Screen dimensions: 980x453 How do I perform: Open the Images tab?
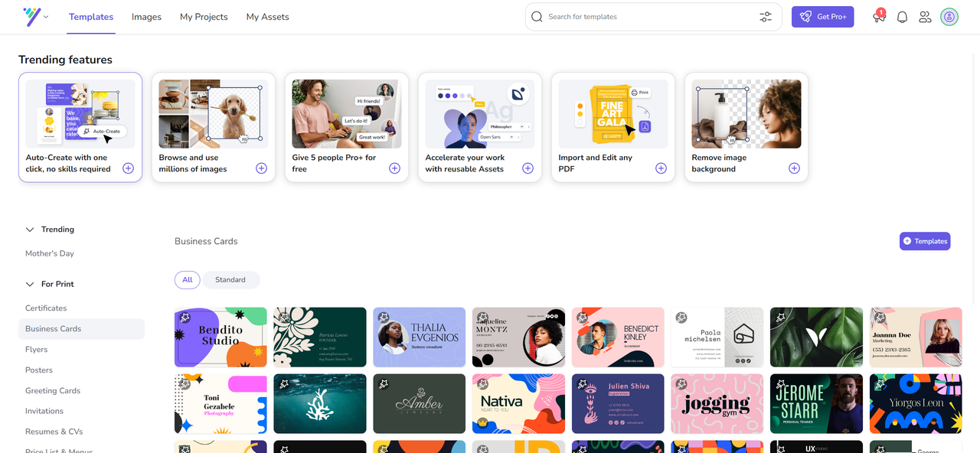146,17
